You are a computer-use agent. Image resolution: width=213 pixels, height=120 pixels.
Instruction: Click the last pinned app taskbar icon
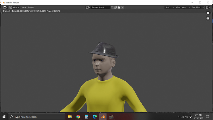[111, 117]
